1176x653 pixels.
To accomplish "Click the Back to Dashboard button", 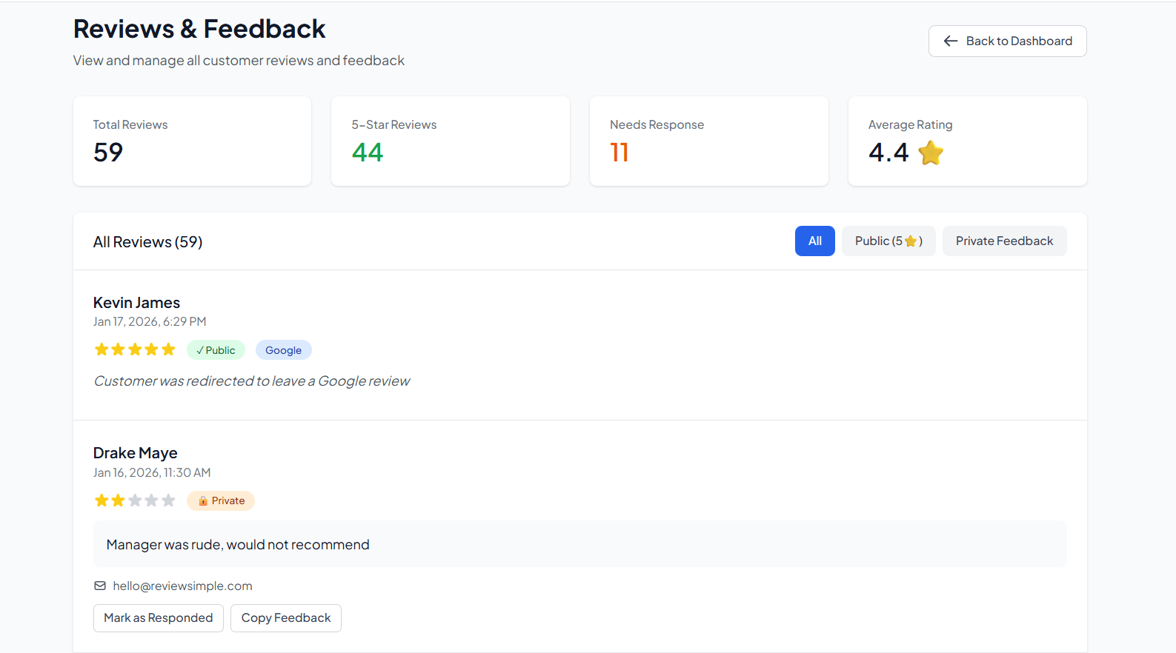I will pos(1007,41).
